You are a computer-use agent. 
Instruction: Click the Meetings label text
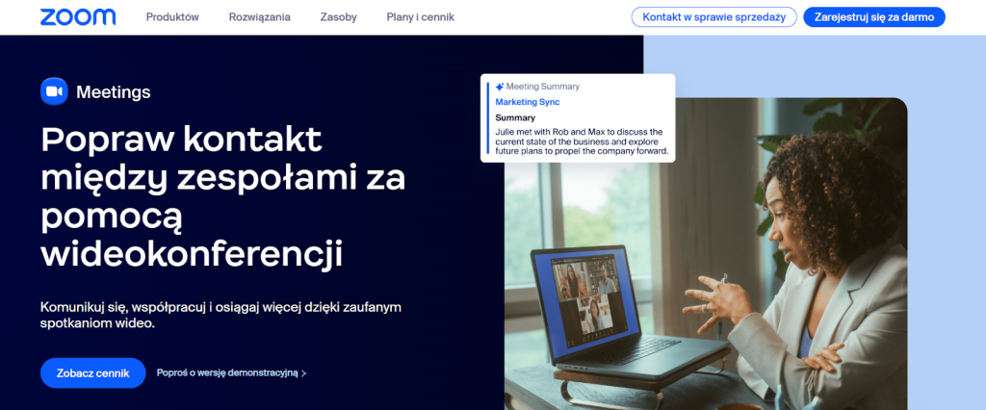114,92
